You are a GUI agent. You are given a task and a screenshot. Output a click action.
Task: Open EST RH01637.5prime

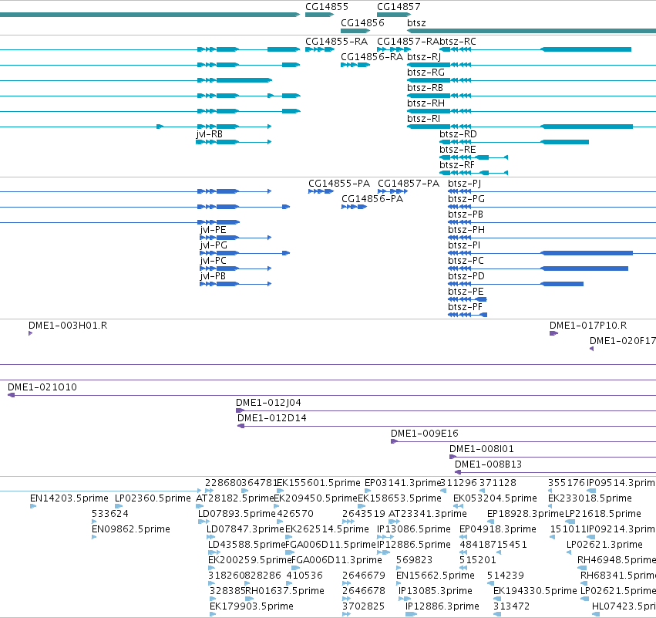tap(249, 599)
